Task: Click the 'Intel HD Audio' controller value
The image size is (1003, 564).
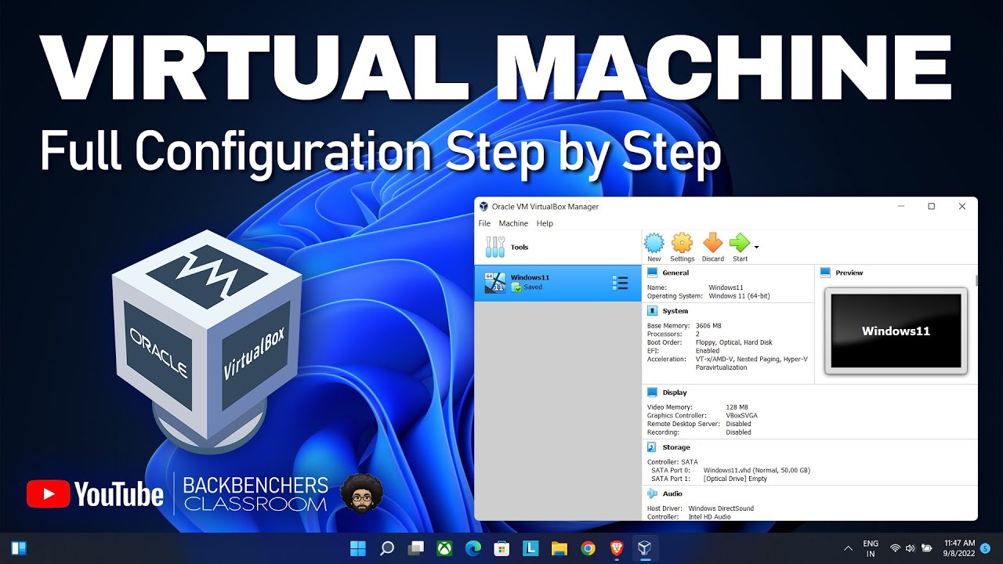Action: click(x=710, y=517)
